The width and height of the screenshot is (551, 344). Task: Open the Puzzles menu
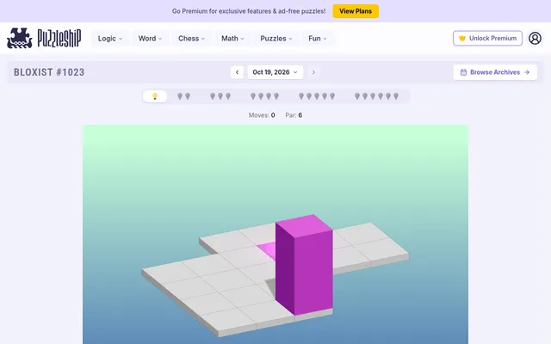pos(276,39)
